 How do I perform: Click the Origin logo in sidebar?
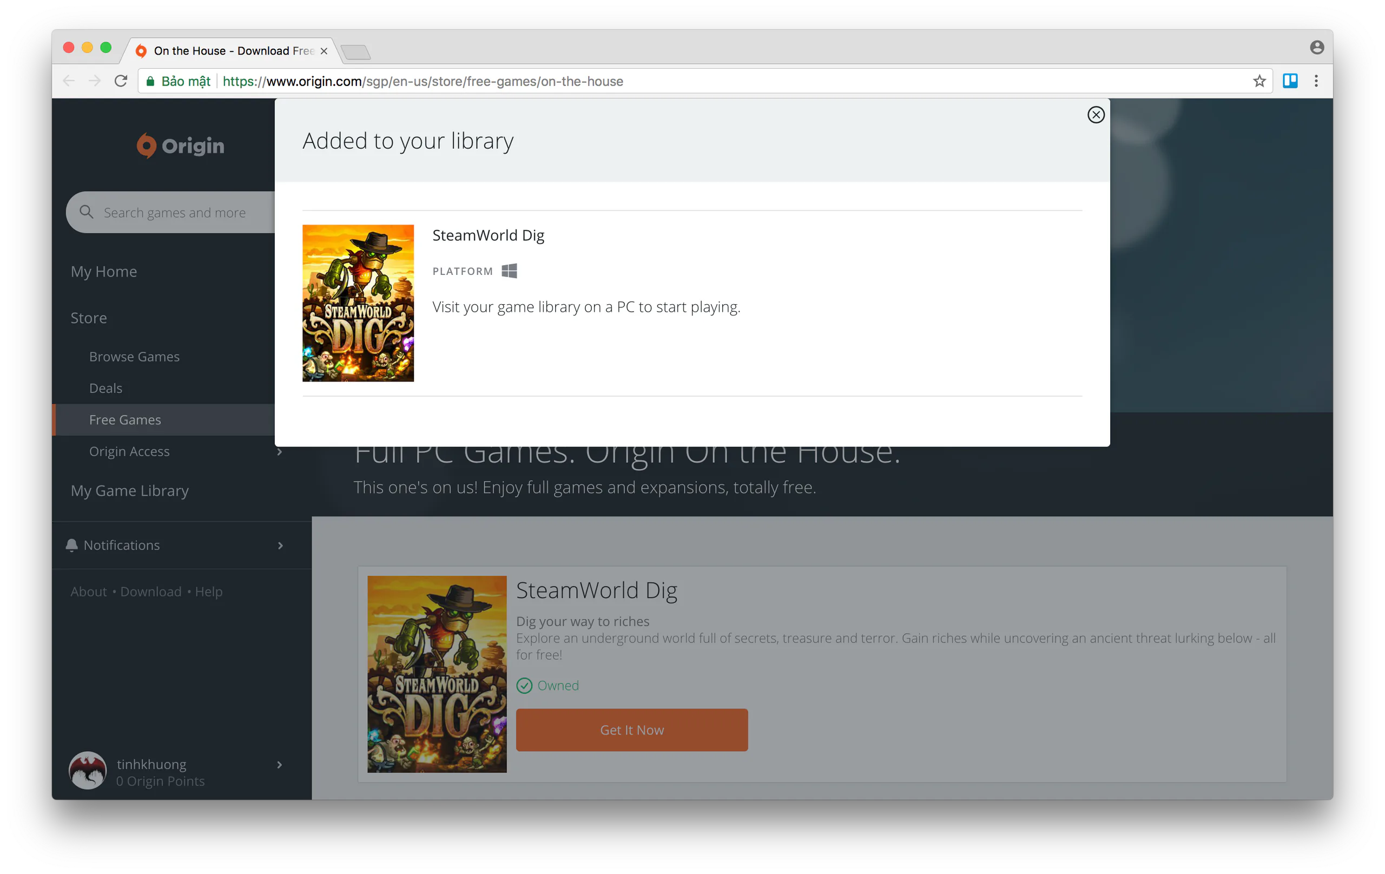click(x=181, y=146)
